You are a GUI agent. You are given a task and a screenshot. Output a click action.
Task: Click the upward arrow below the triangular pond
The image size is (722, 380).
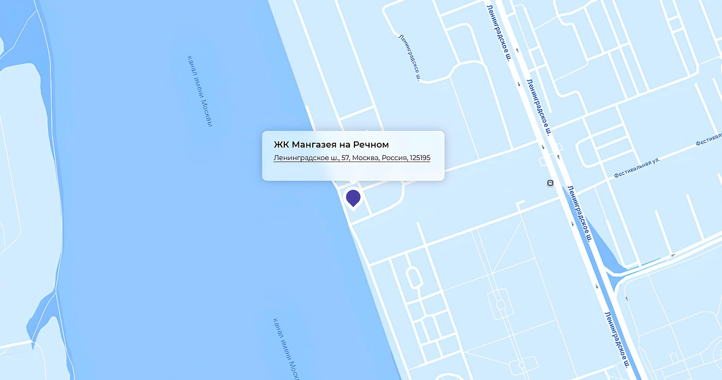tap(626, 298)
